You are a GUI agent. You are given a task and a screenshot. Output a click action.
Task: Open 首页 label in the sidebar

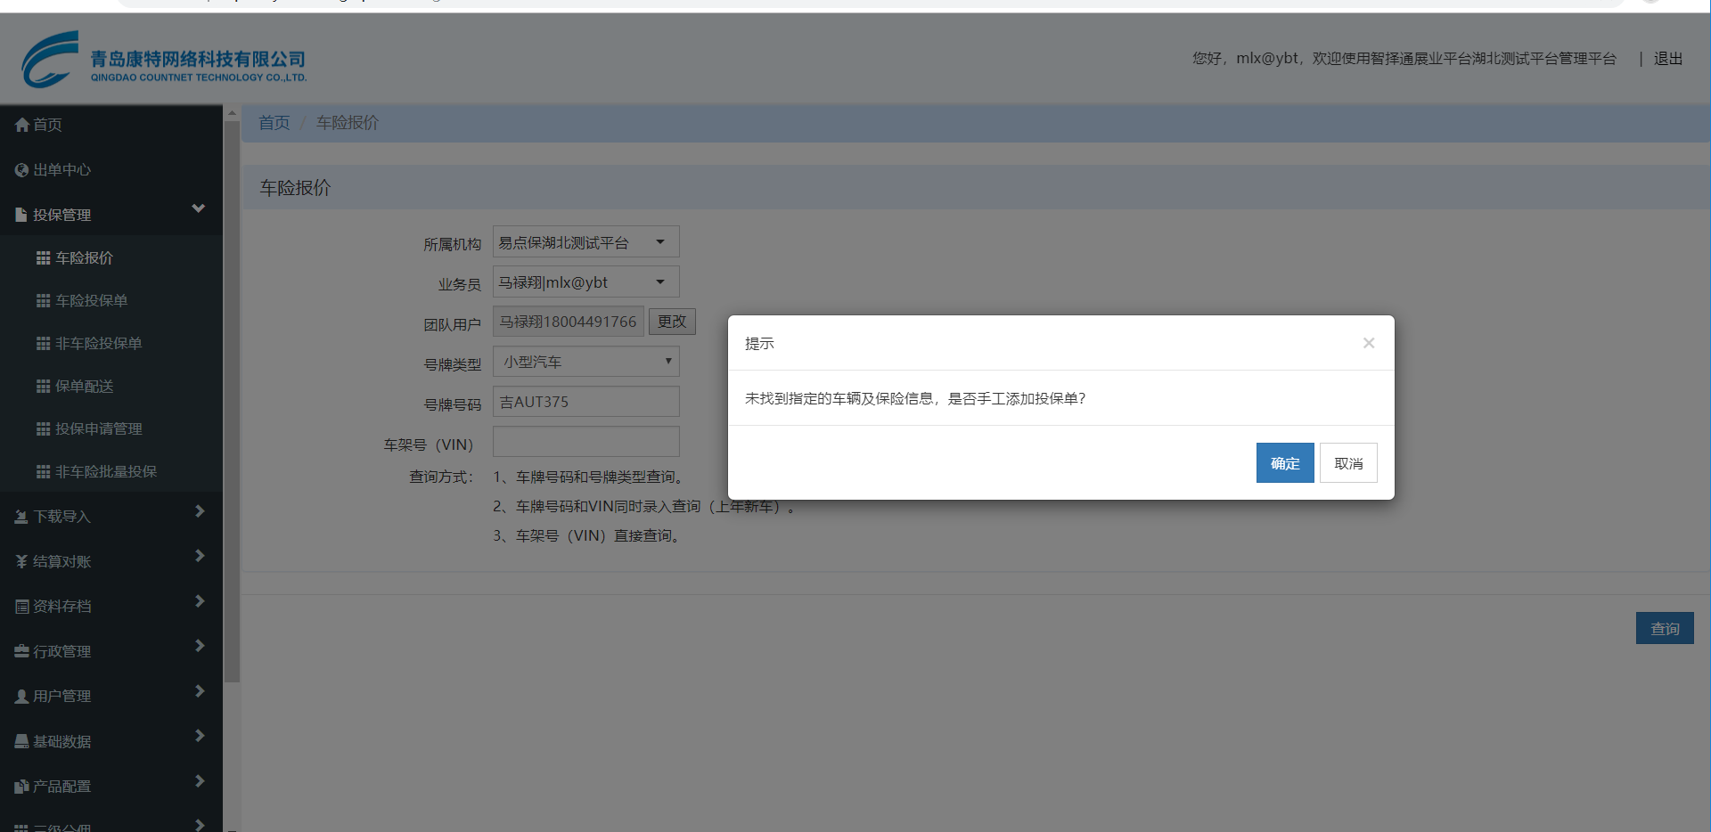point(48,125)
